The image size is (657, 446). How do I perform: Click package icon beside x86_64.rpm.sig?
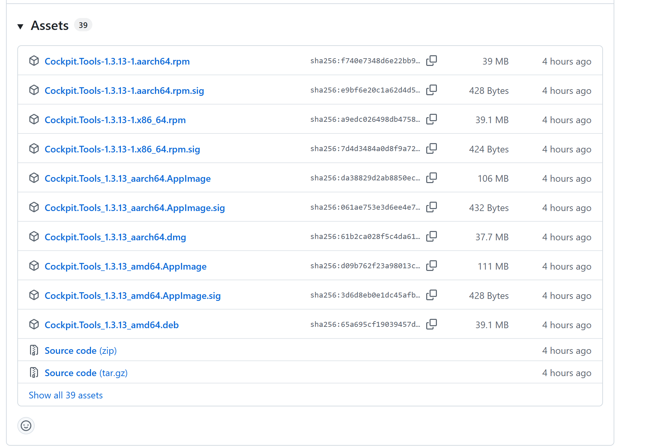point(34,149)
